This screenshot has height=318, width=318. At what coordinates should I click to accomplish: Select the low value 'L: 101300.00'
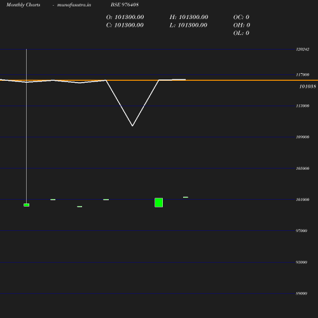[188, 25]
